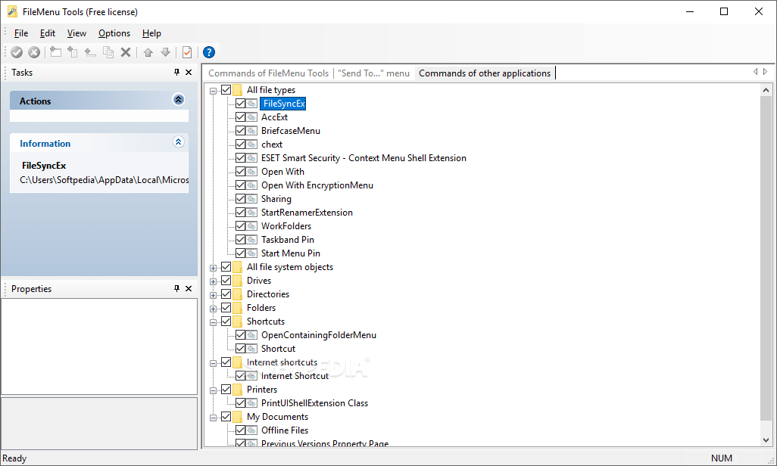Click the Move Down arrow toolbar icon

point(165,52)
